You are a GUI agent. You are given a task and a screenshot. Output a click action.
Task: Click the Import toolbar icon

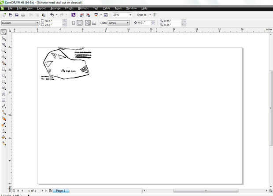click(x=81, y=15)
